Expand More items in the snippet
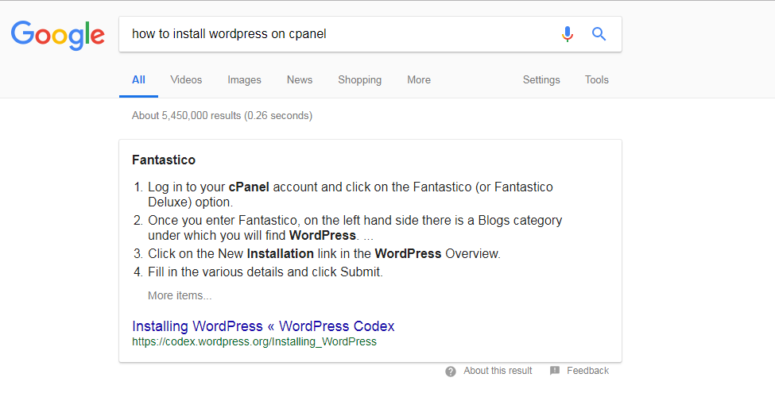The height and width of the screenshot is (393, 775). click(180, 295)
